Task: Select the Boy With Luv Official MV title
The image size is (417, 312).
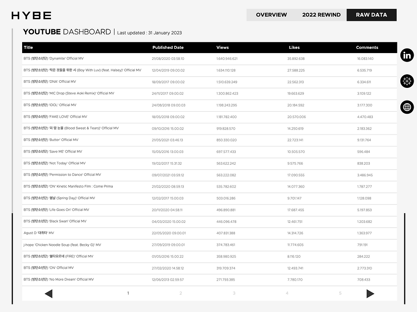Action: [x=83, y=70]
